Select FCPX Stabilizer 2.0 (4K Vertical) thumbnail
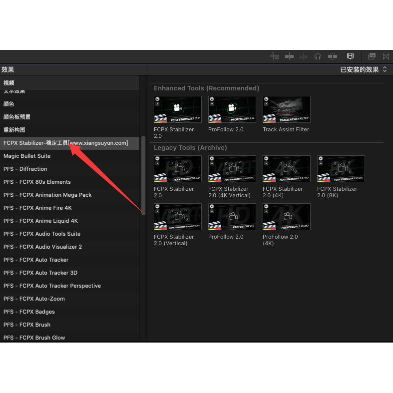The image size is (393, 393). click(232, 169)
